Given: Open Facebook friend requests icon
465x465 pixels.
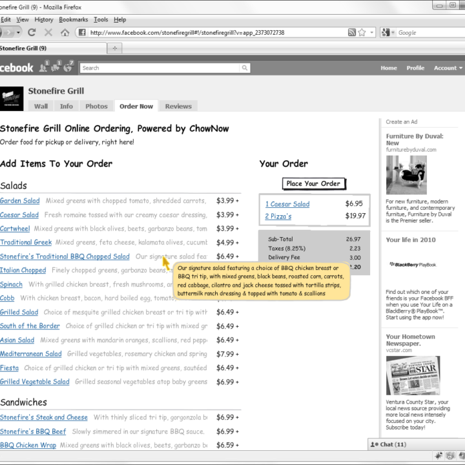Looking at the screenshot, I should click(43, 67).
